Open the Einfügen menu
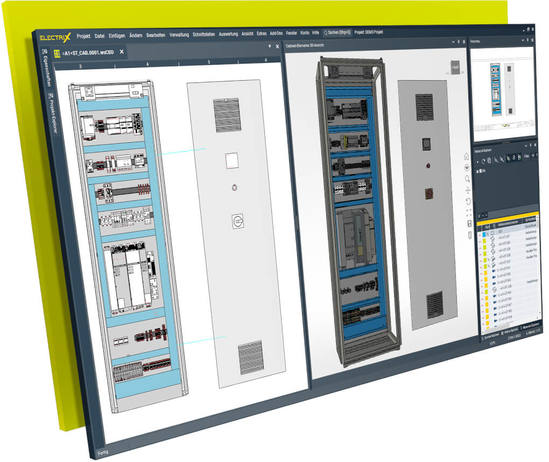 tap(117, 36)
